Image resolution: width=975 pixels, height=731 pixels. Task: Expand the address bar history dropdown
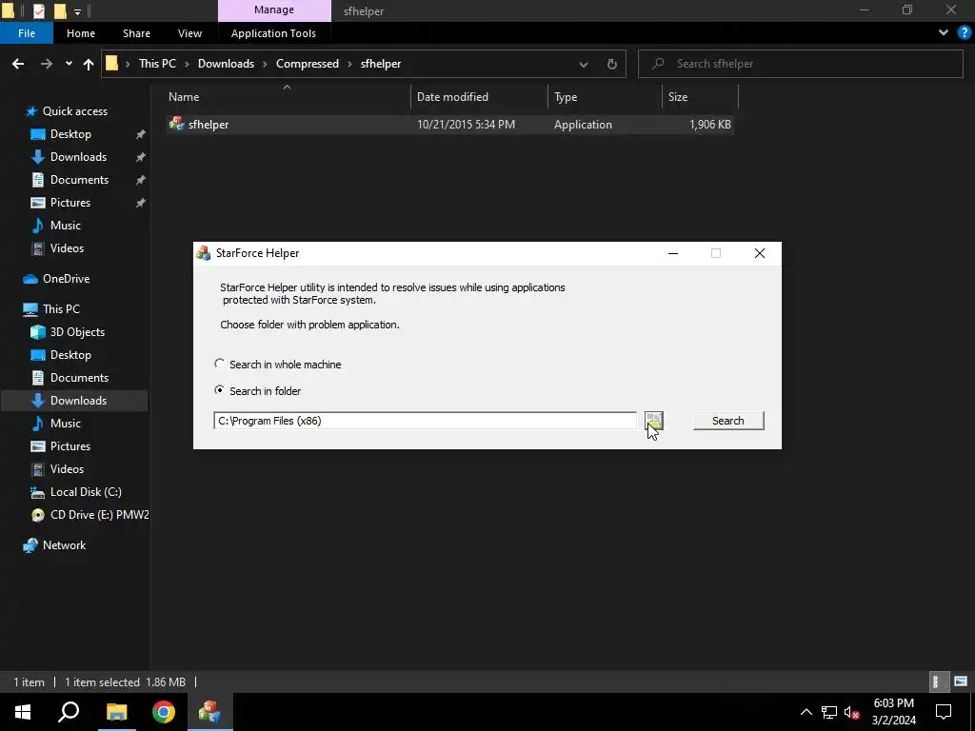(x=584, y=64)
